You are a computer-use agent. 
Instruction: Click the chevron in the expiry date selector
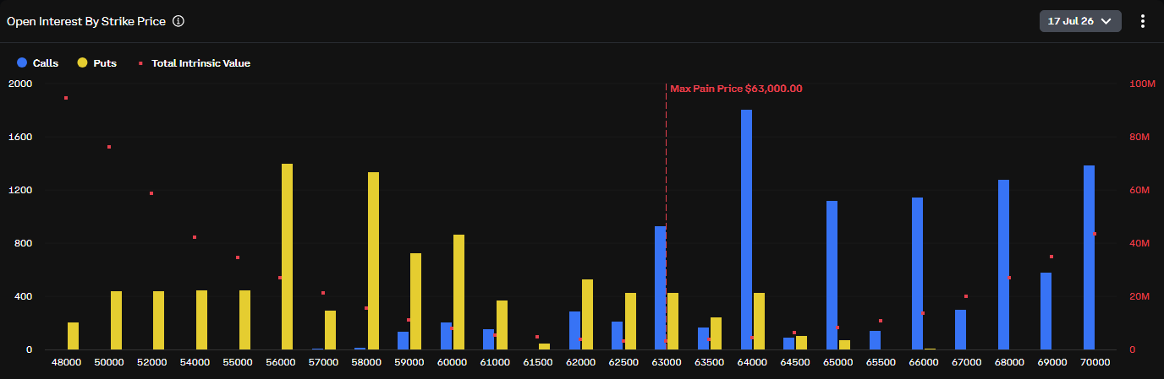[1106, 21]
